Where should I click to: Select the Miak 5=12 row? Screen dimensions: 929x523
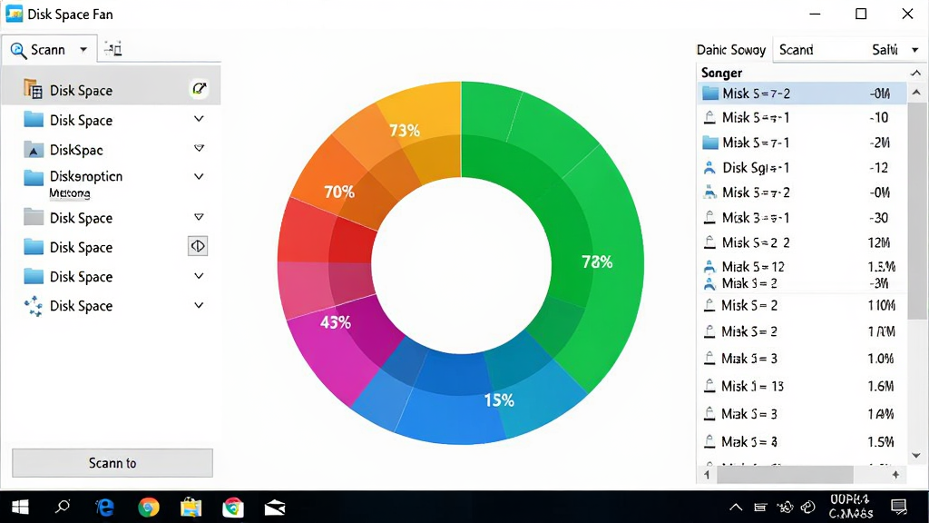tap(802, 267)
